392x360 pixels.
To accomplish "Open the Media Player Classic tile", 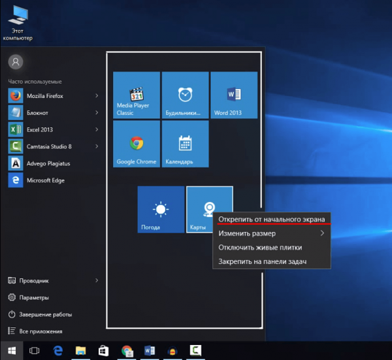I will [137, 95].
